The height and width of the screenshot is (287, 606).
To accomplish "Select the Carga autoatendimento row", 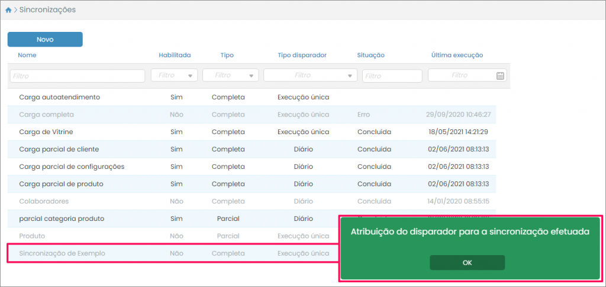I will point(59,97).
